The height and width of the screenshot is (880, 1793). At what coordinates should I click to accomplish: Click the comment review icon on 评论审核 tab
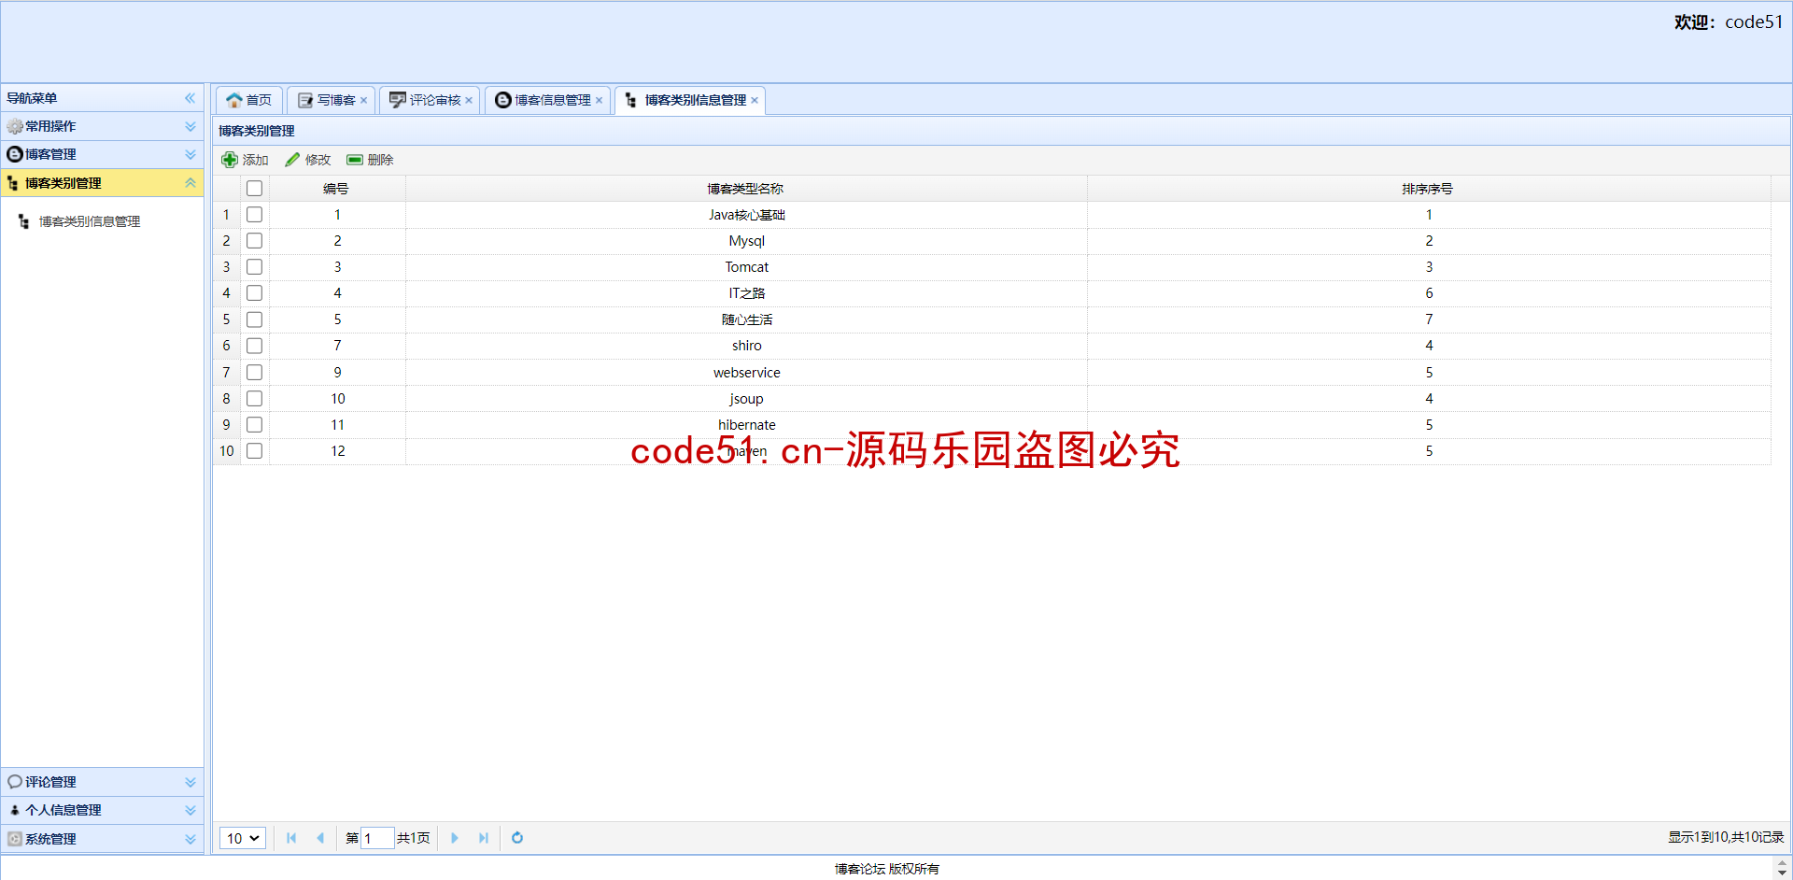[398, 100]
